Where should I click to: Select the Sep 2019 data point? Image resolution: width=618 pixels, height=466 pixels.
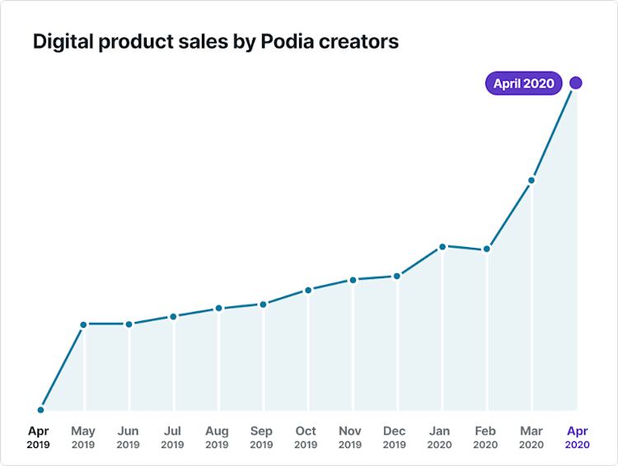(x=264, y=305)
